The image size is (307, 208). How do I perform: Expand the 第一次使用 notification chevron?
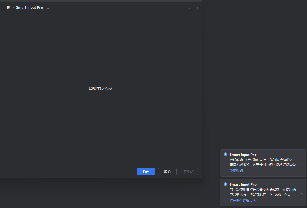pos(302,194)
